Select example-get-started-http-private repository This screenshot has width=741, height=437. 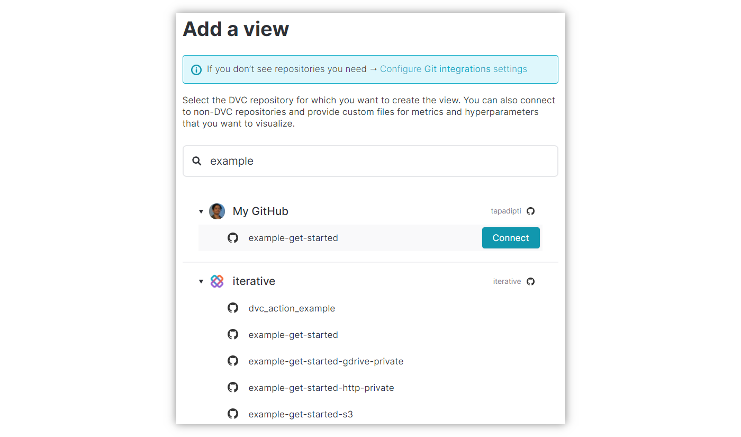pyautogui.click(x=321, y=388)
